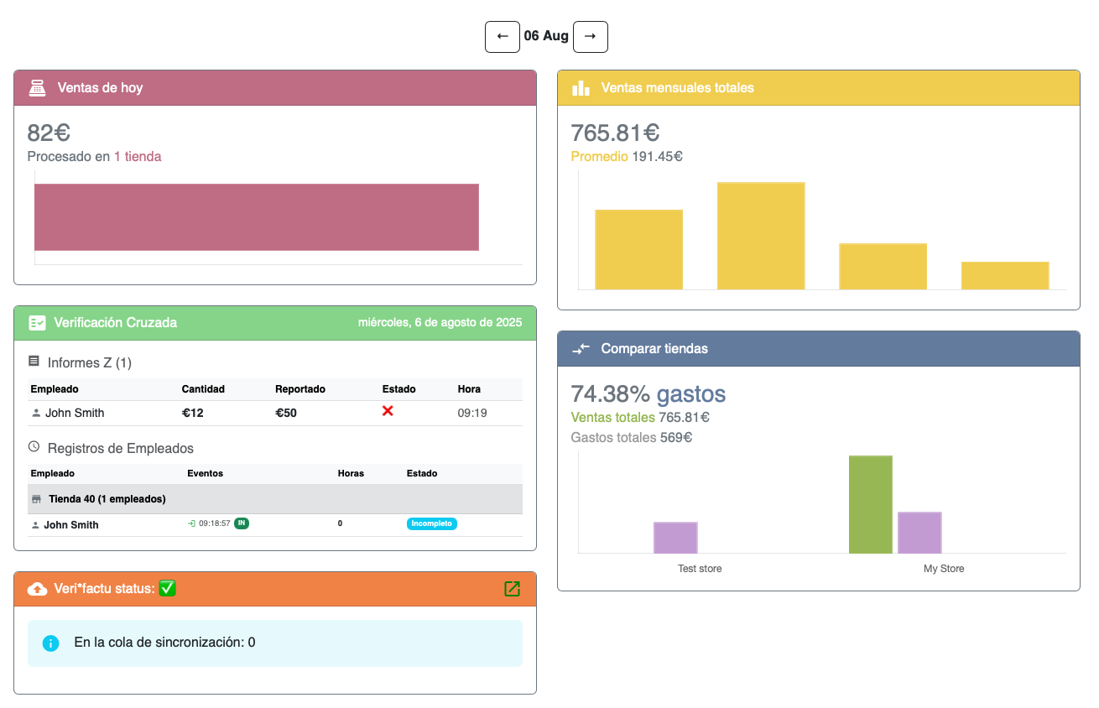The height and width of the screenshot is (708, 1099).
Task: Go to next day with right arrow
Action: [590, 37]
